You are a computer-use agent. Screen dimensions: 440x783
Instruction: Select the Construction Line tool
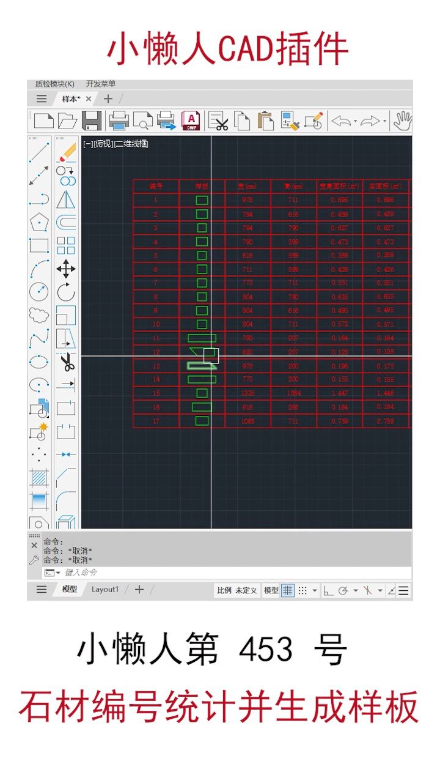(x=39, y=176)
